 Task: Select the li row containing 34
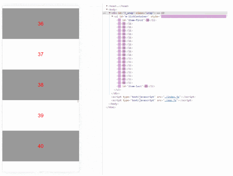click(x=124, y=34)
